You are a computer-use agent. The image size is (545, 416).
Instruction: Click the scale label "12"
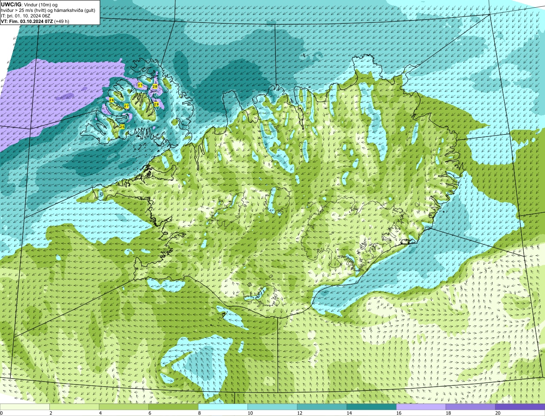pyautogui.click(x=299, y=413)
